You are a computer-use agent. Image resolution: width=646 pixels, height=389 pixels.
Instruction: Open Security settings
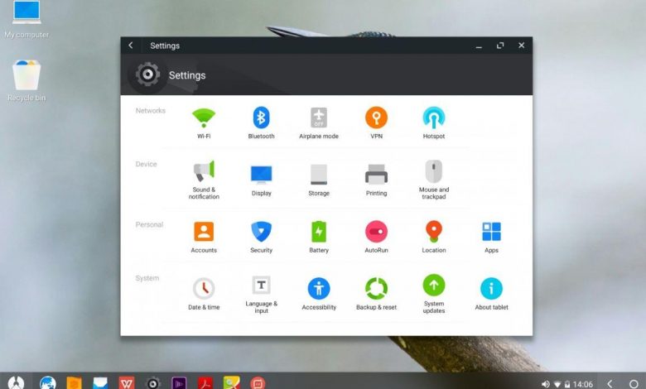(261, 237)
